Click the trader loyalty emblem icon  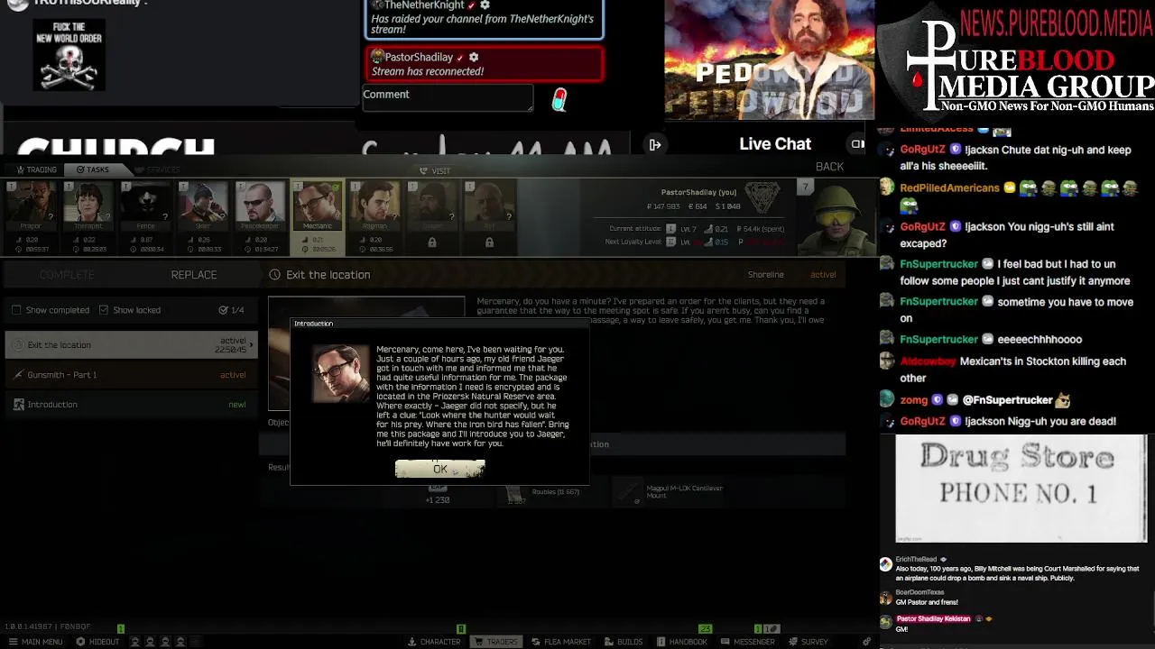pos(762,198)
